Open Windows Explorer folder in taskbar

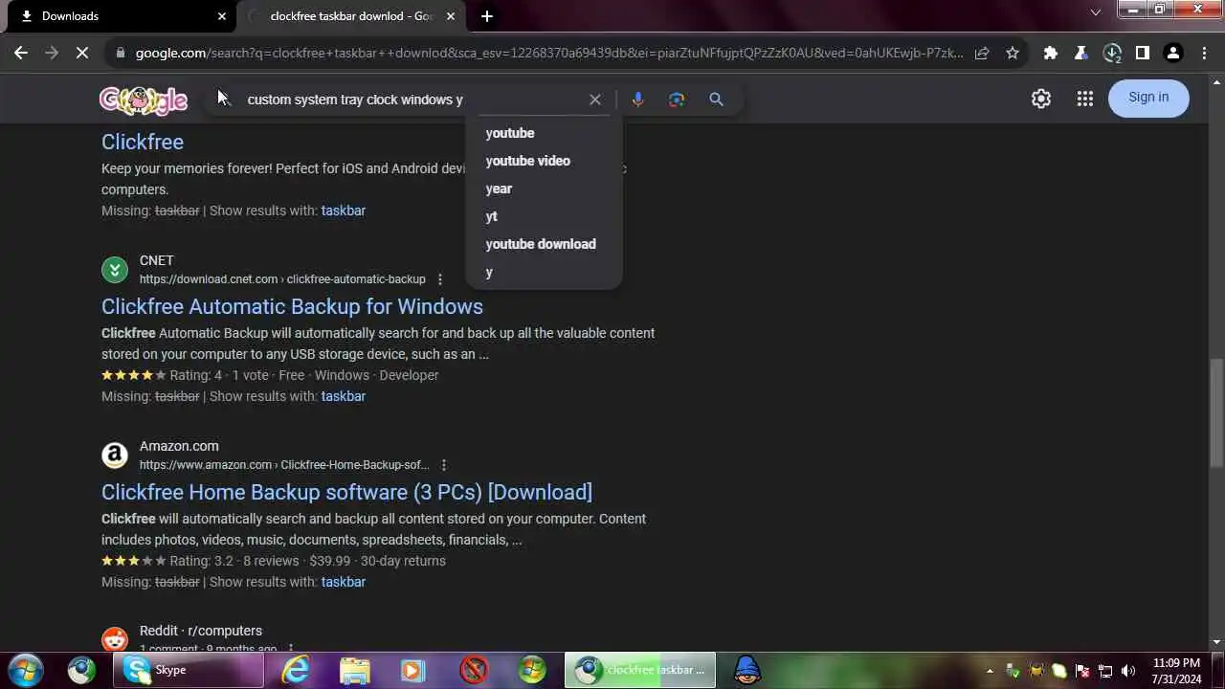click(355, 670)
